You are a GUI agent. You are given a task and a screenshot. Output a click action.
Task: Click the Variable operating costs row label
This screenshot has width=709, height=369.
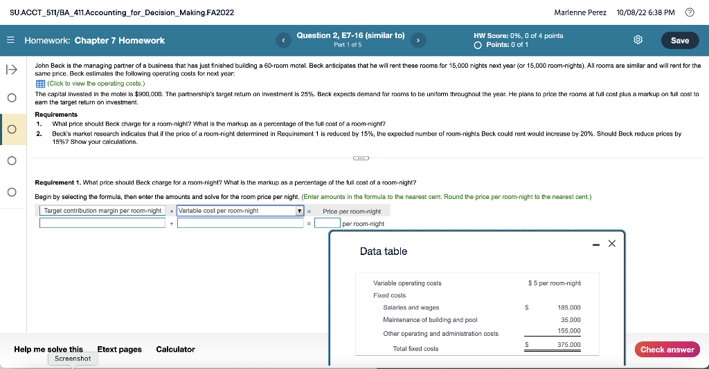tap(407, 283)
